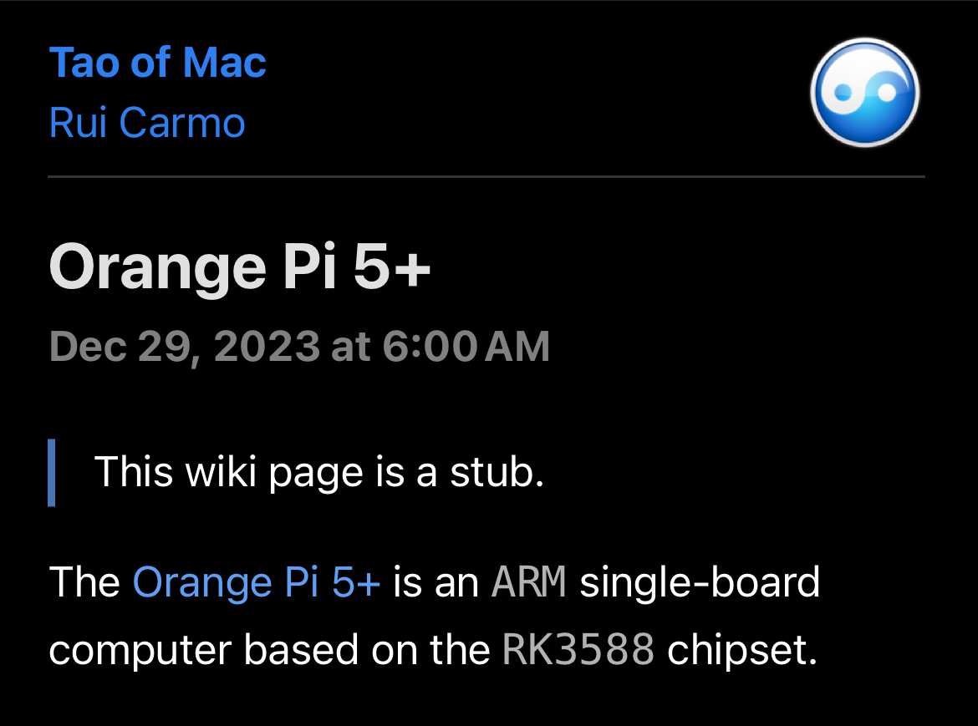Click "The" at the paragraph start
The width and height of the screenshot is (978, 726).
tap(85, 582)
